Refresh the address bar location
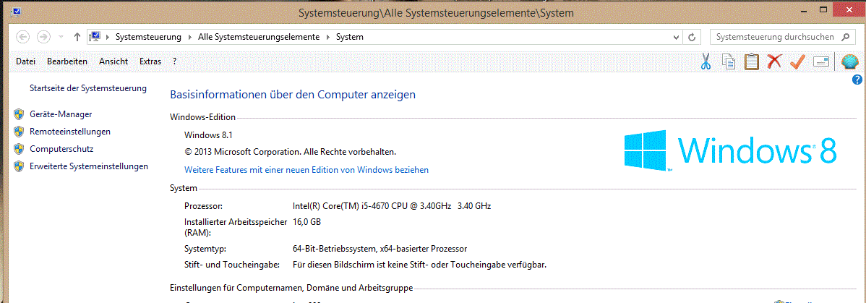The height and width of the screenshot is (303, 866). tap(692, 37)
